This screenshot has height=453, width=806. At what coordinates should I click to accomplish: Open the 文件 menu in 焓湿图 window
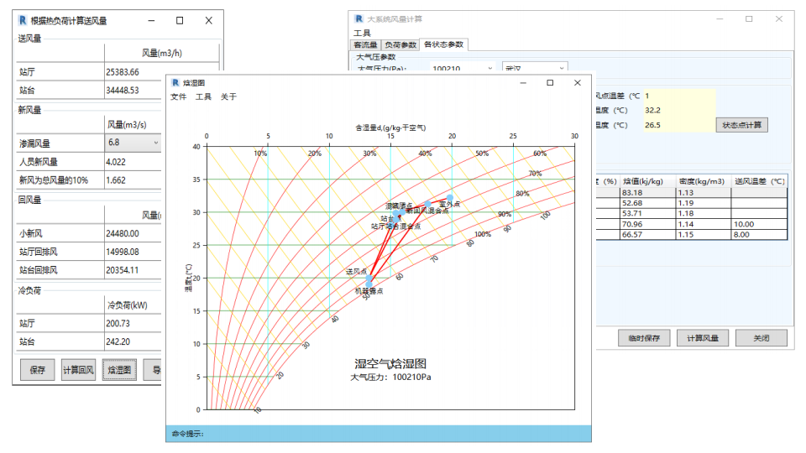178,96
